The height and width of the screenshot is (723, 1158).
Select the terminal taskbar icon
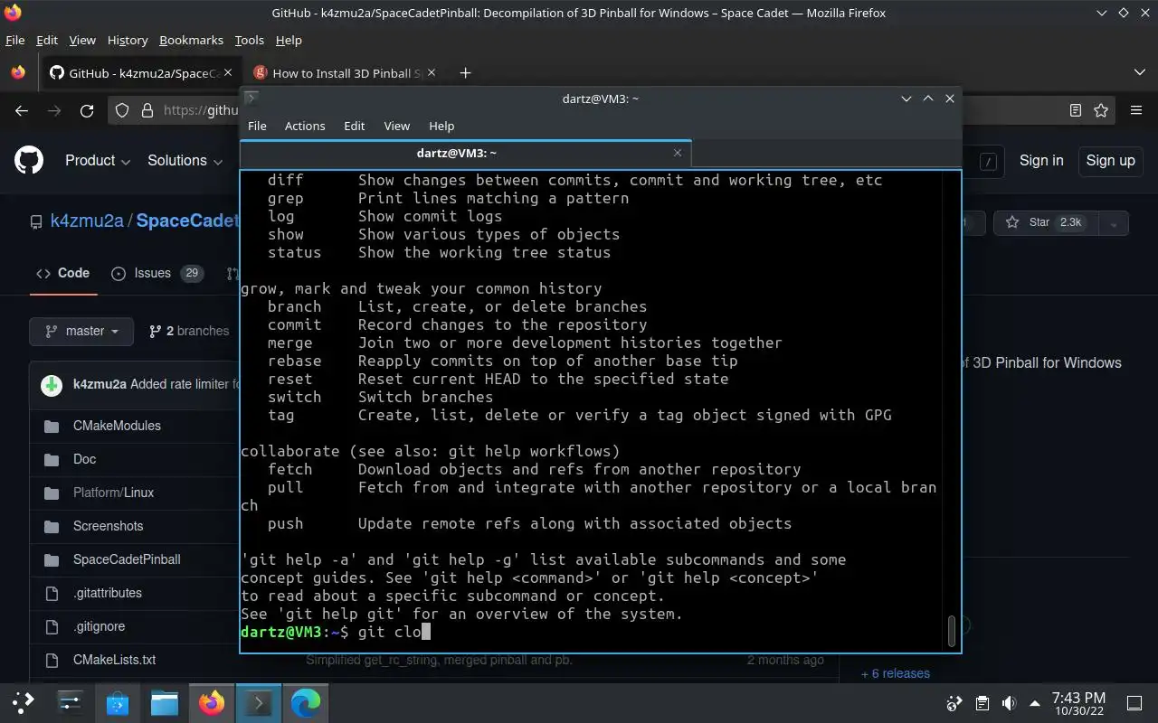coord(259,701)
